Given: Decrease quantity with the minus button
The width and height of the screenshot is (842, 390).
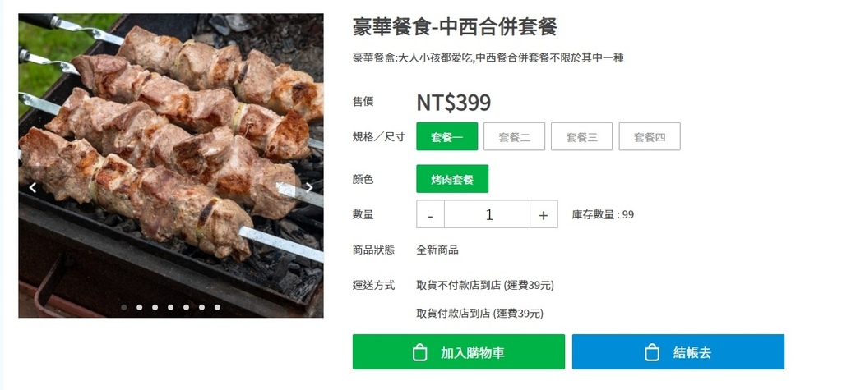Looking at the screenshot, I should tap(430, 214).
